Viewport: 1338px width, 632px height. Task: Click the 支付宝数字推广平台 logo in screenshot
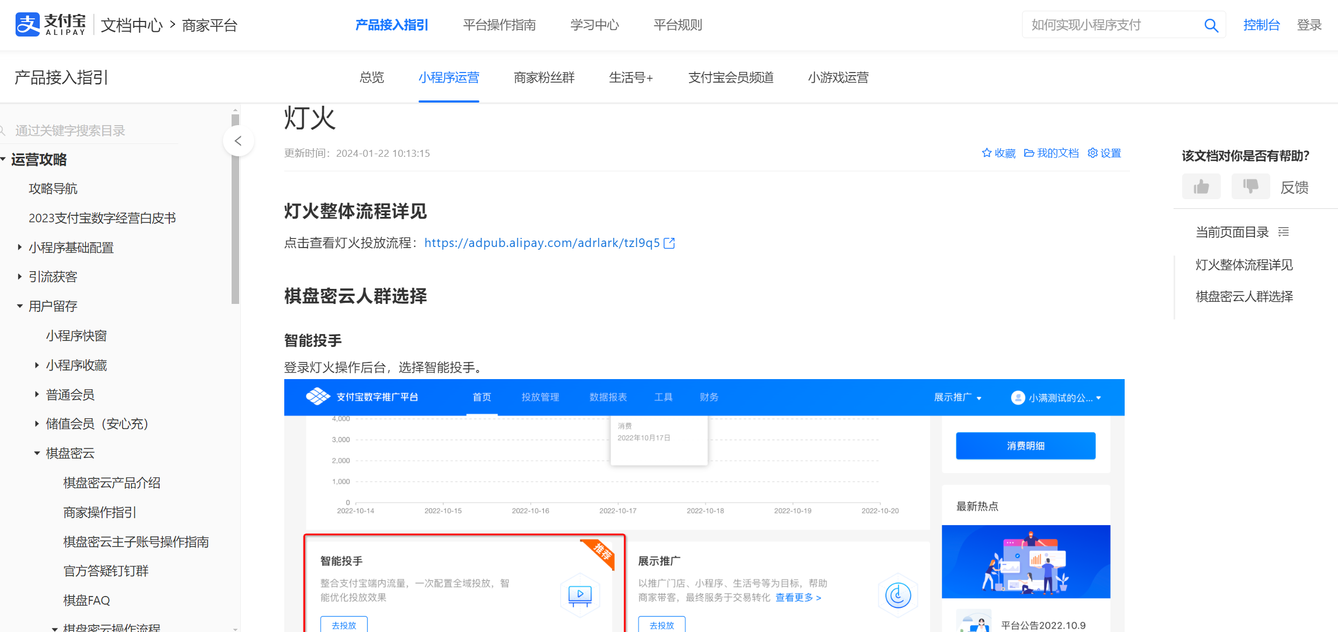point(318,397)
